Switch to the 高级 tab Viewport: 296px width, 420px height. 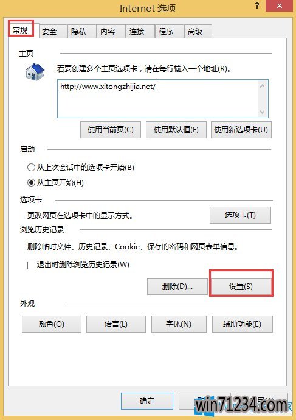click(198, 31)
